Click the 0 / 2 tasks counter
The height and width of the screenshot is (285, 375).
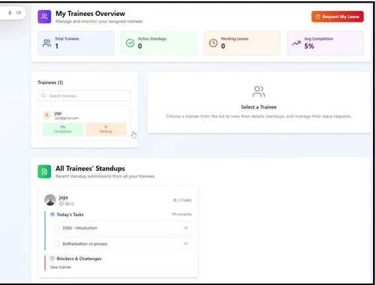(183, 200)
